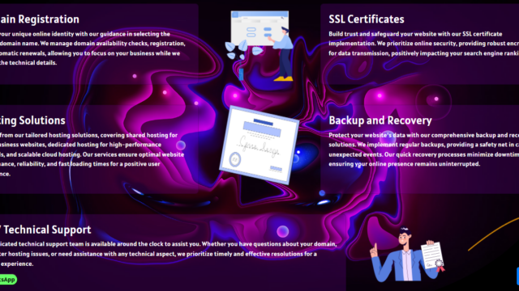The height and width of the screenshot is (291, 519).
Task: Click the Backup and Recovery description paragraph
Action: (x=423, y=150)
